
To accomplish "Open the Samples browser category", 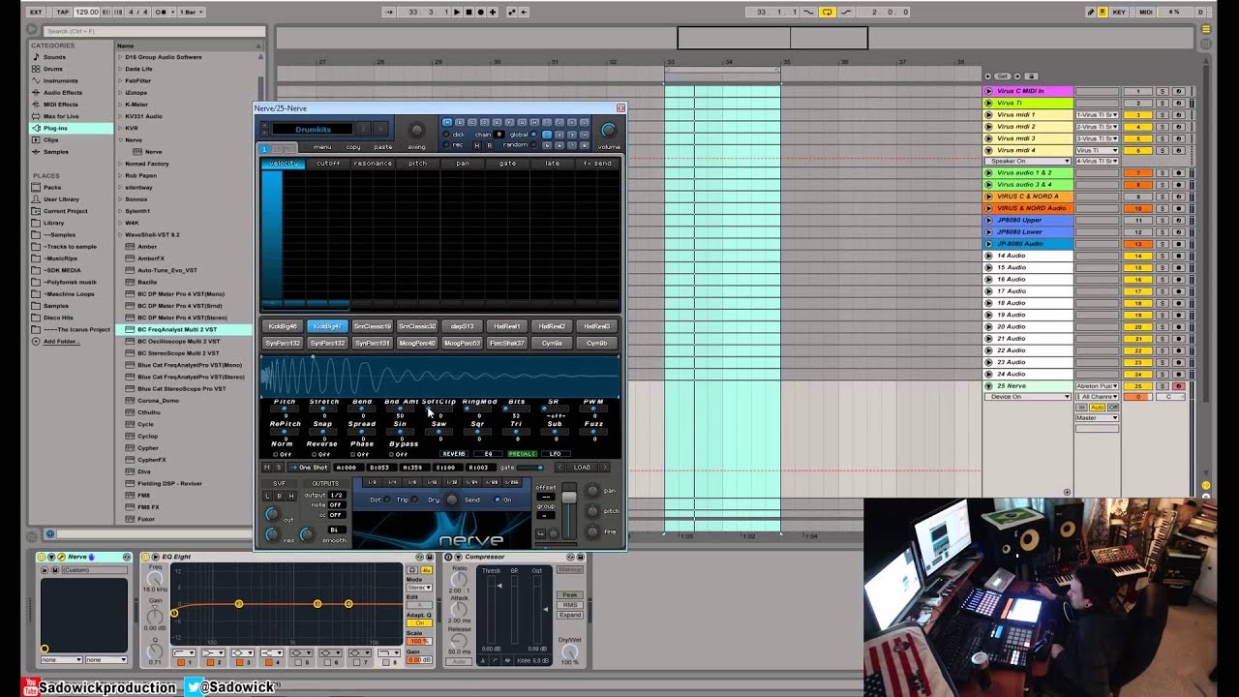I will 55,151.
